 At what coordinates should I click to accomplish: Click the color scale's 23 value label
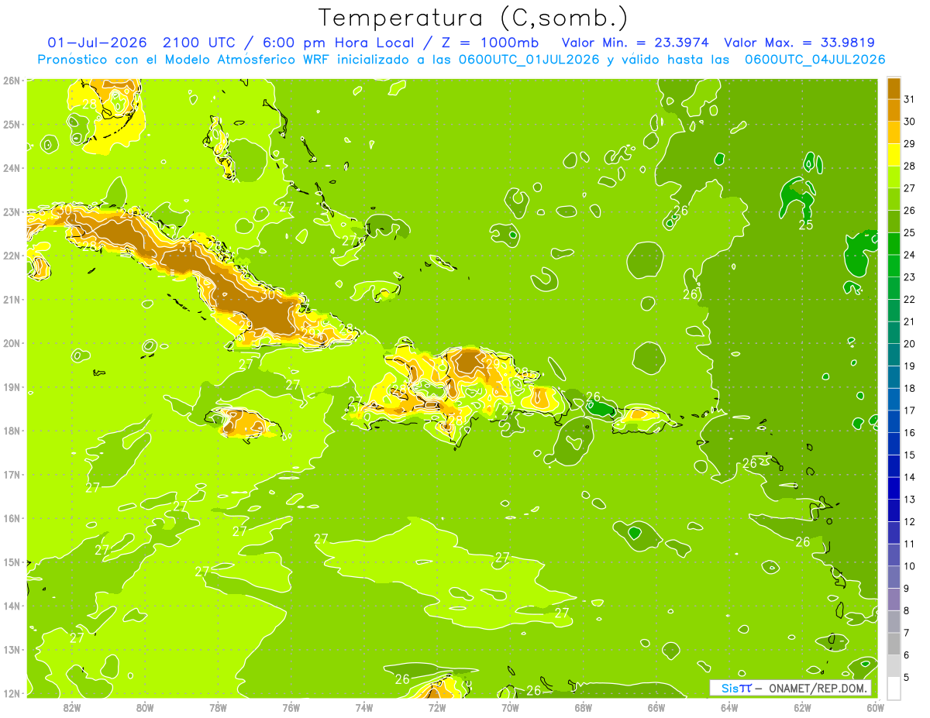[910, 277]
